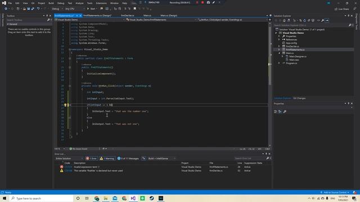Pin the Toolbox panel with auto-hide
The height and width of the screenshot is (202, 360).
(x=47, y=16)
